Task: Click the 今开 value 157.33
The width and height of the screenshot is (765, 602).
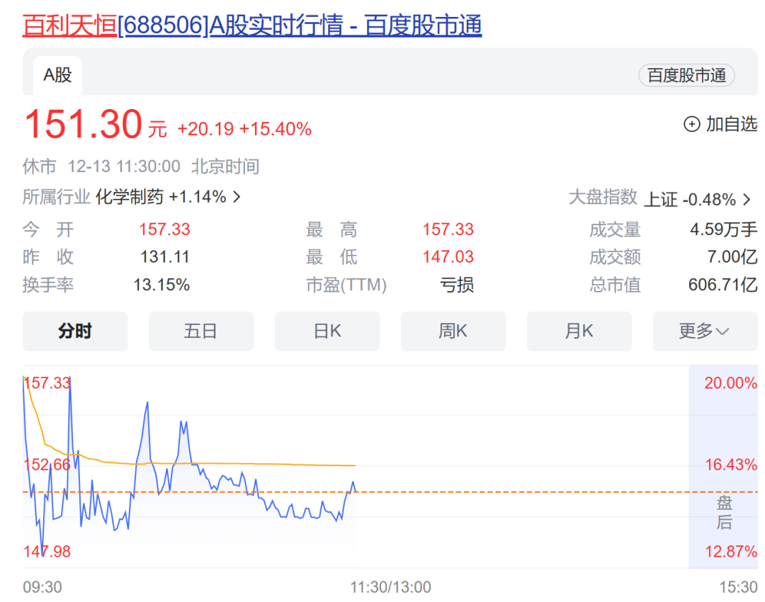Action: [x=164, y=229]
